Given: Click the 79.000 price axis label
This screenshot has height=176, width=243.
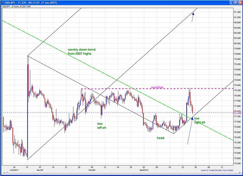Looking at the screenshot, I should [238, 70].
